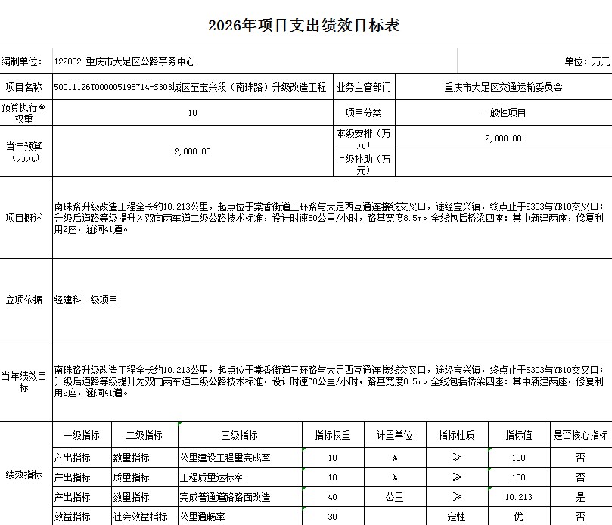Click the 当年预算 amount cell 2,000.00

(193, 151)
